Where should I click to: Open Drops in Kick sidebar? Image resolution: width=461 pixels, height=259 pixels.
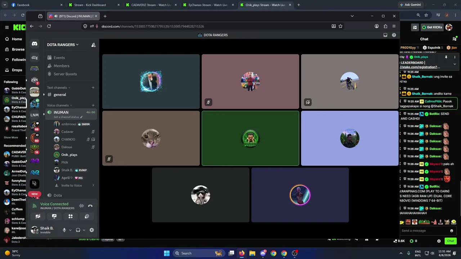click(x=14, y=70)
